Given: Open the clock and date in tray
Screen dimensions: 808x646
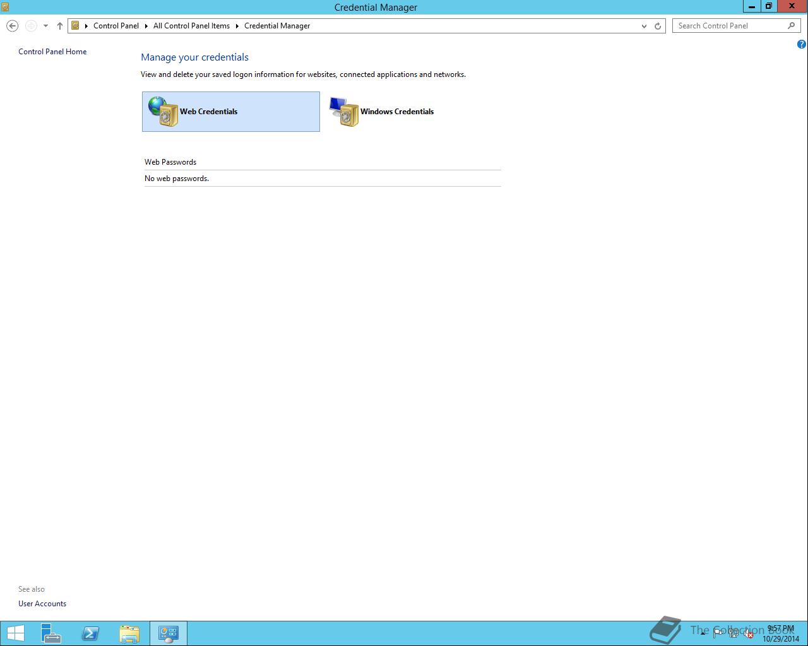Looking at the screenshot, I should (x=781, y=633).
